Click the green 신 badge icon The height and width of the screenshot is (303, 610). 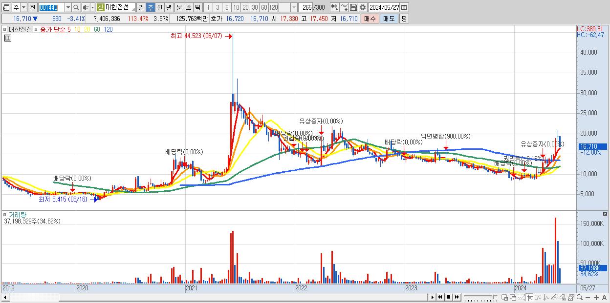(100, 7)
